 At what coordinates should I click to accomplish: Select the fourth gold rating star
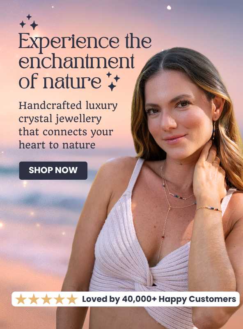pos(59,299)
